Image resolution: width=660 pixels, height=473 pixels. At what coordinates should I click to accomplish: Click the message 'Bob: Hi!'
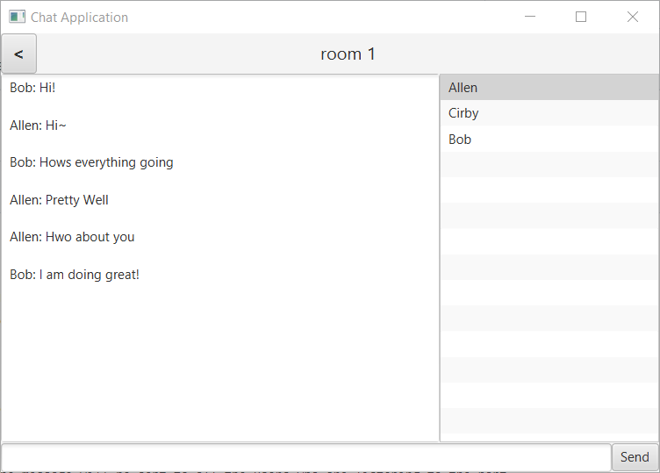click(32, 88)
